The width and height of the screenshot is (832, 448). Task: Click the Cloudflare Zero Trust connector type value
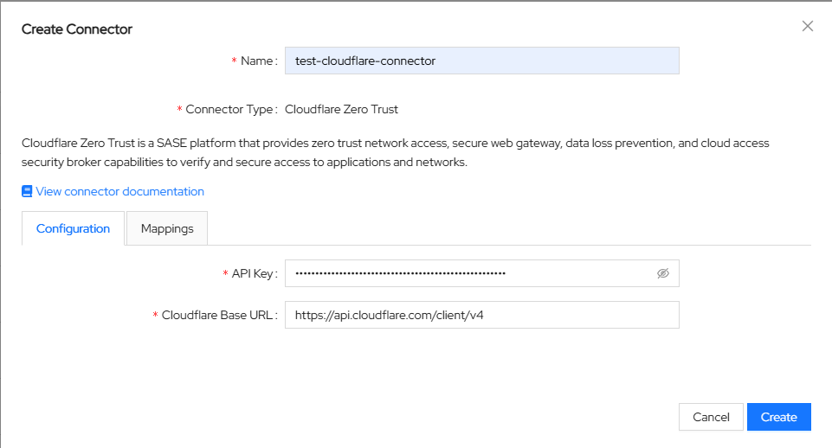pos(341,109)
